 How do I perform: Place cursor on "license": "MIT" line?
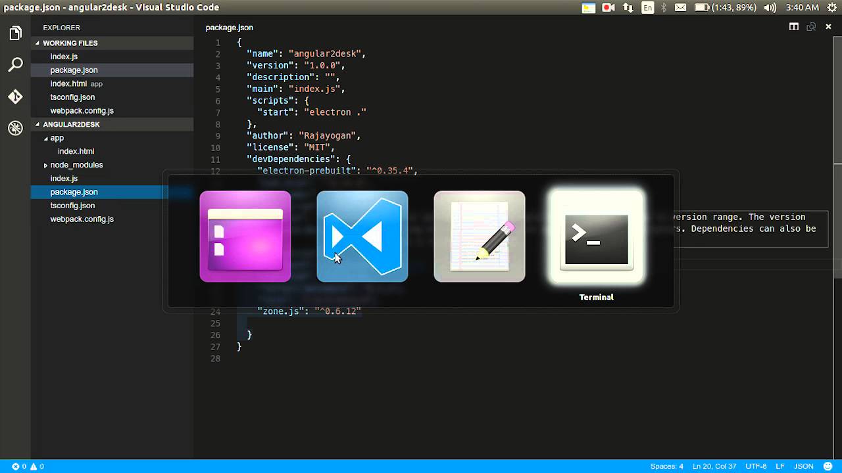[x=290, y=147]
